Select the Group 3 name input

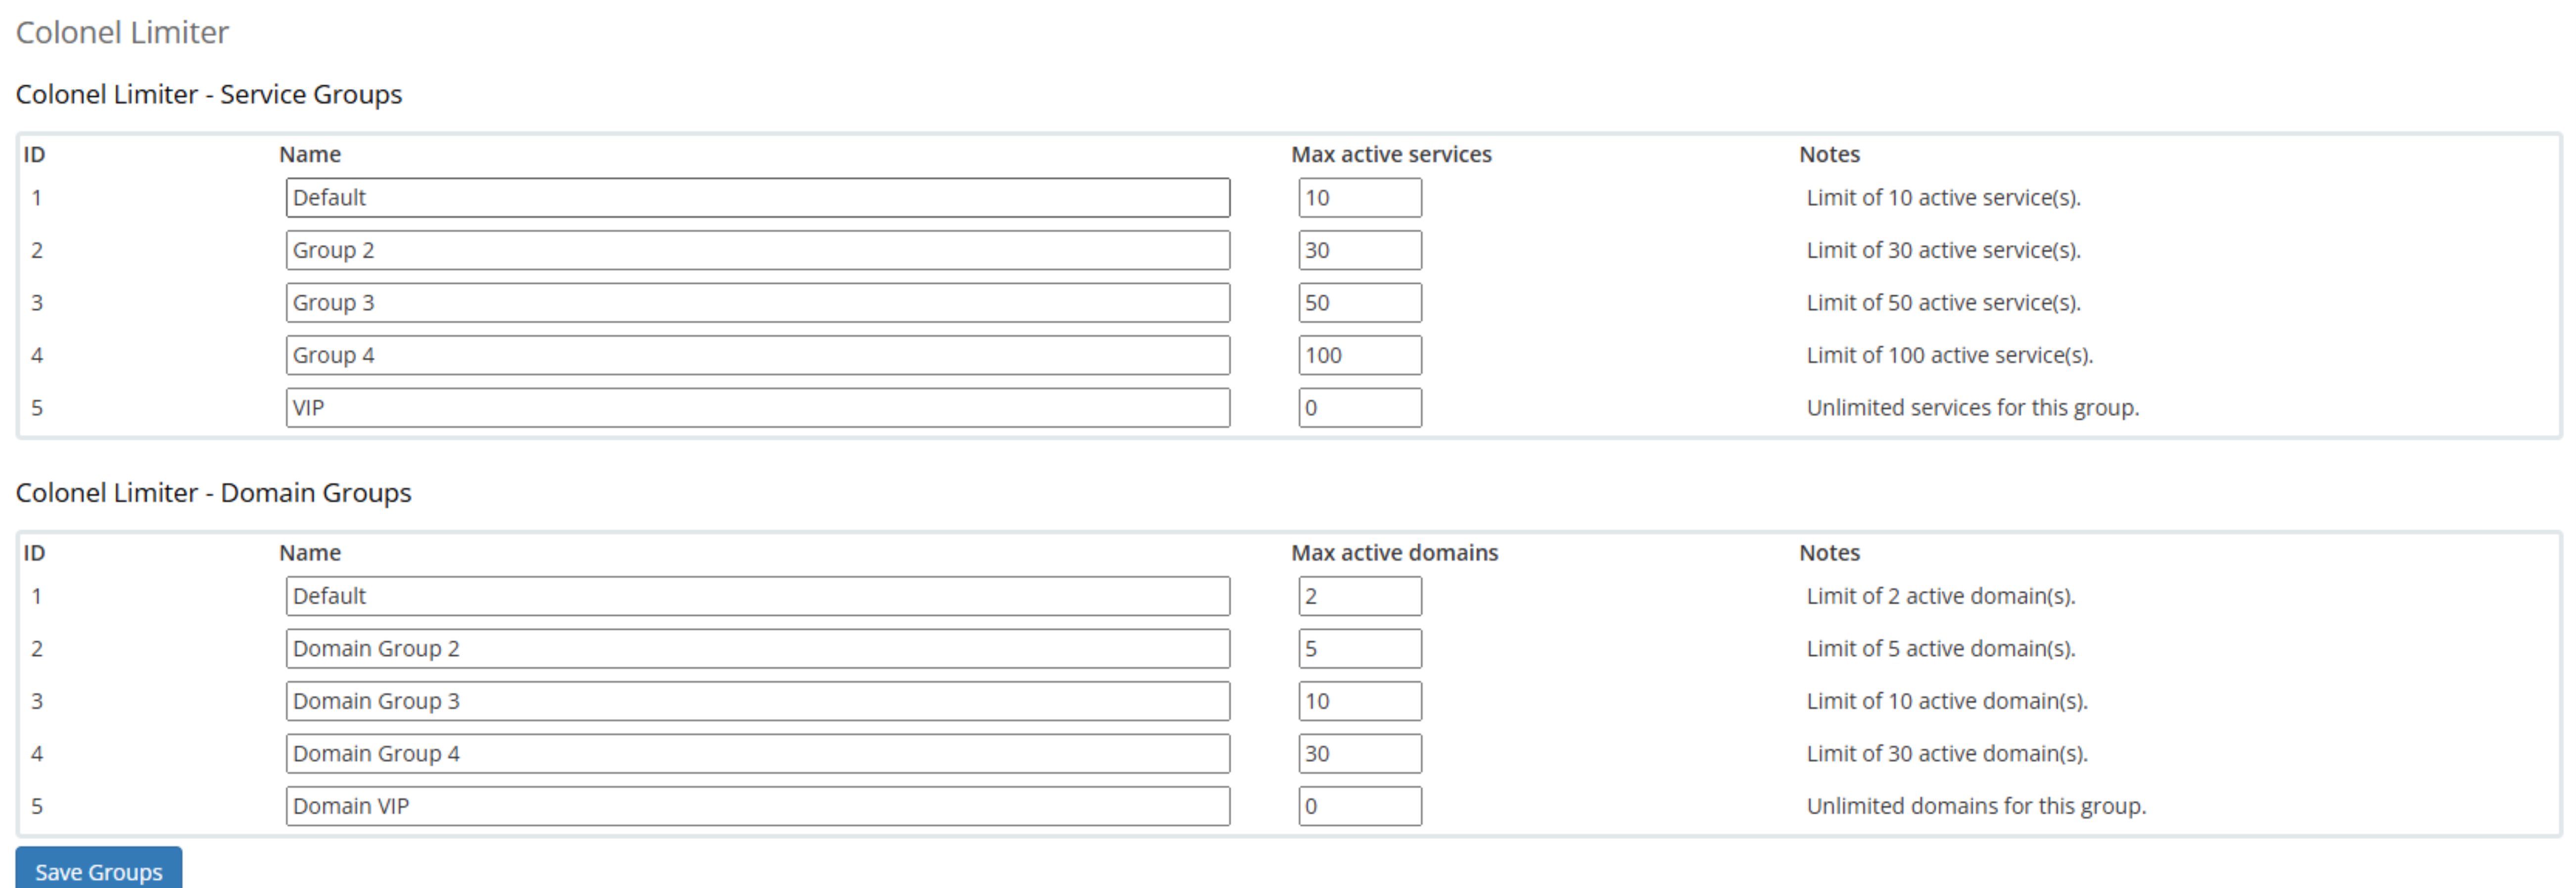point(757,302)
